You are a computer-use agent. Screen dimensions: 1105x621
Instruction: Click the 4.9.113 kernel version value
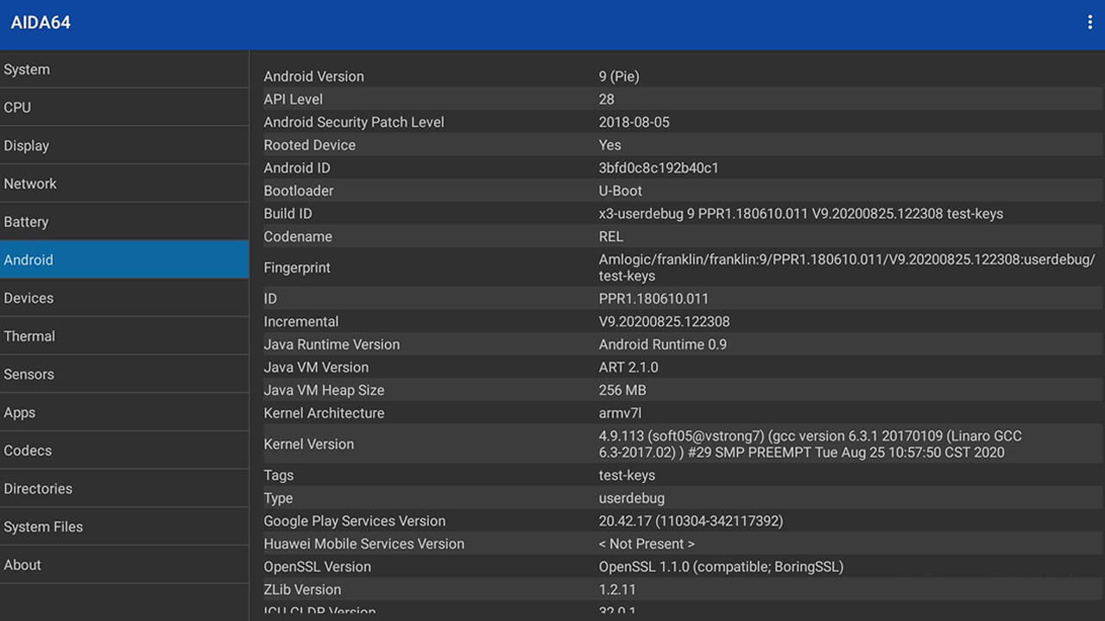[x=811, y=444]
